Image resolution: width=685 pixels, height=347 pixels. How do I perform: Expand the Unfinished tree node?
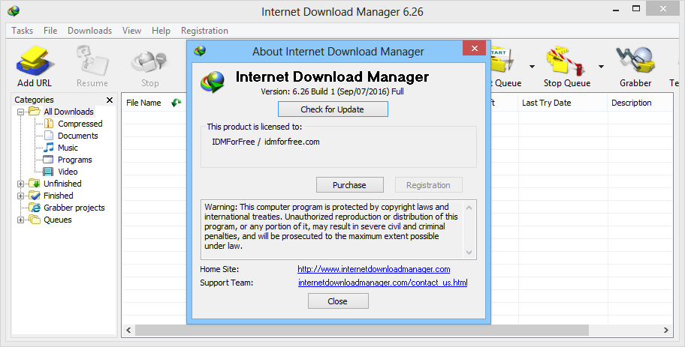pyautogui.click(x=20, y=184)
